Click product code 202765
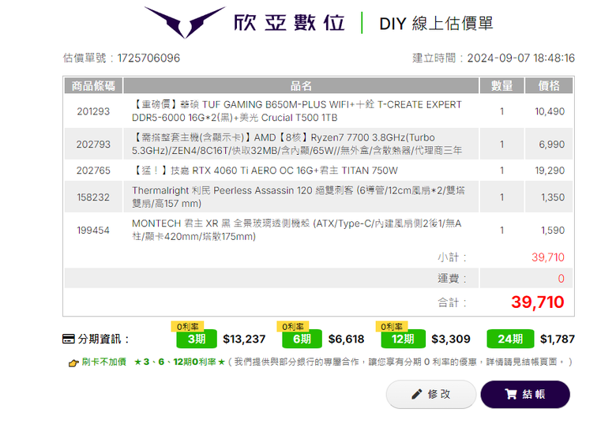This screenshot has height=424, width=616. click(93, 171)
